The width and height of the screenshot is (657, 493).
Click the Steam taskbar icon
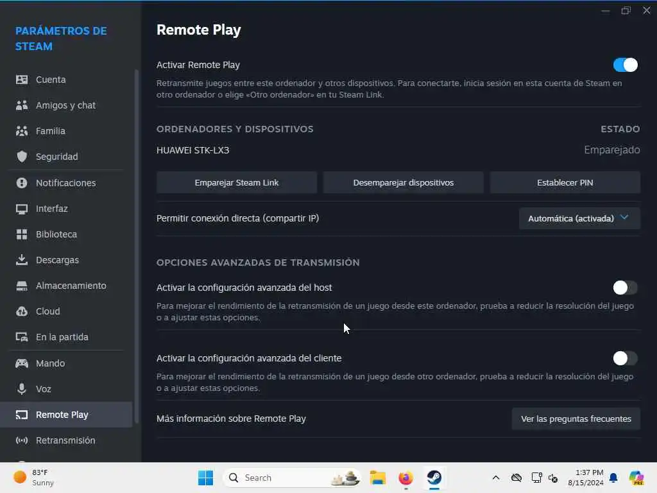[x=434, y=478]
